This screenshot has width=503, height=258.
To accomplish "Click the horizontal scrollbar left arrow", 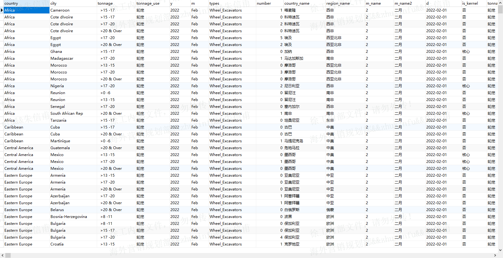I will [3, 255].
